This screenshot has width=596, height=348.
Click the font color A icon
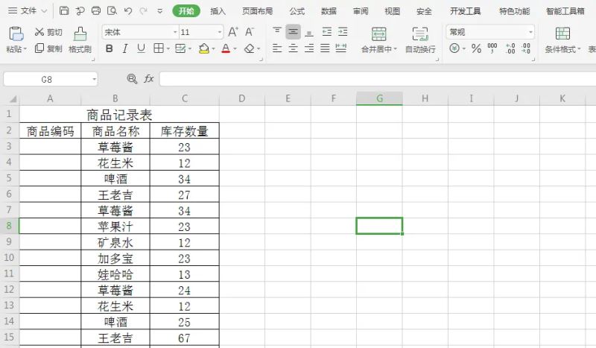tap(226, 48)
